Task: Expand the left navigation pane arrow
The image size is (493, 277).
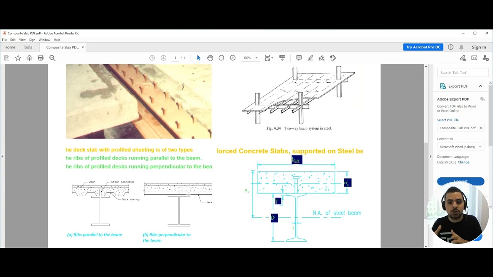Action: coord(2,156)
